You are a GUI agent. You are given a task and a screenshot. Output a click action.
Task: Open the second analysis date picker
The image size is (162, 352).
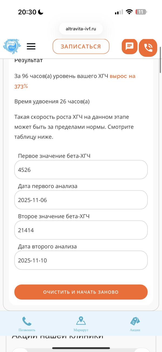[81, 260]
